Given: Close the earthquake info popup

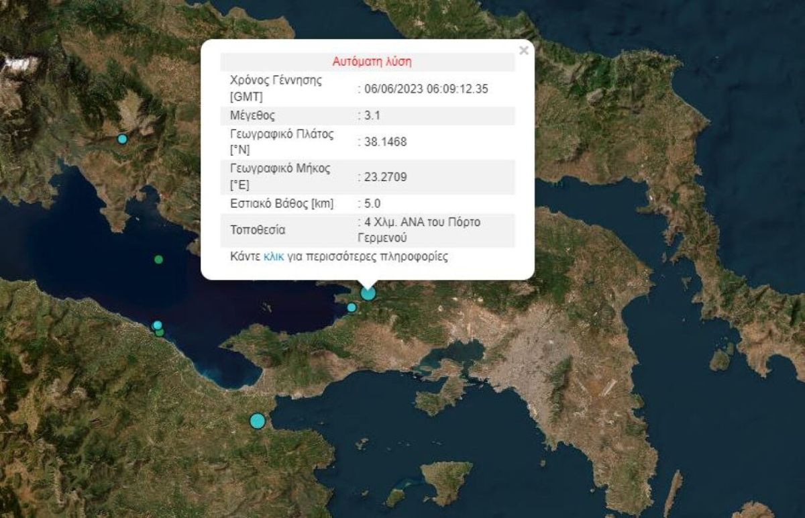Looking at the screenshot, I should (x=524, y=50).
